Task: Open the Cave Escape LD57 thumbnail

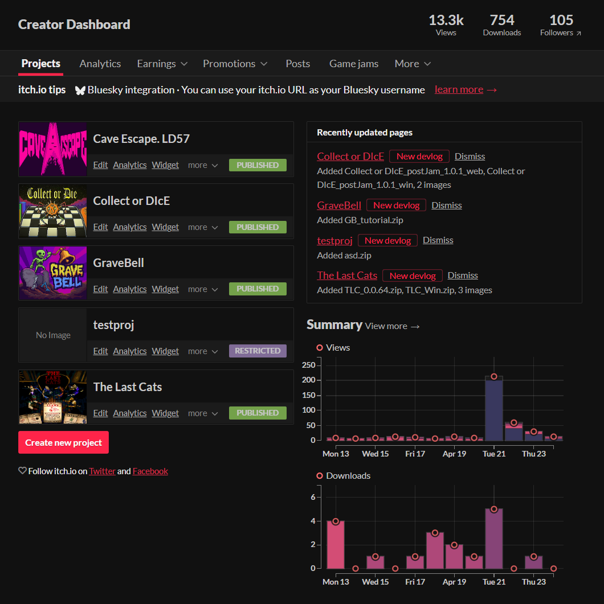Action: click(x=53, y=149)
